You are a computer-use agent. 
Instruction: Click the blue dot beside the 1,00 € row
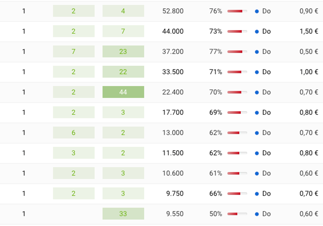click(x=257, y=72)
